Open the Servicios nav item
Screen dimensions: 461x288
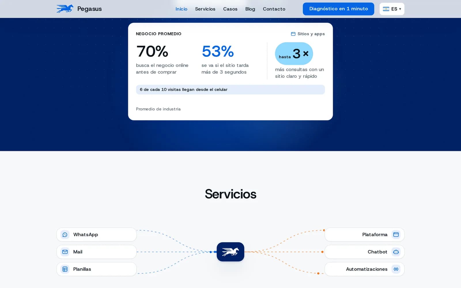pos(205,9)
